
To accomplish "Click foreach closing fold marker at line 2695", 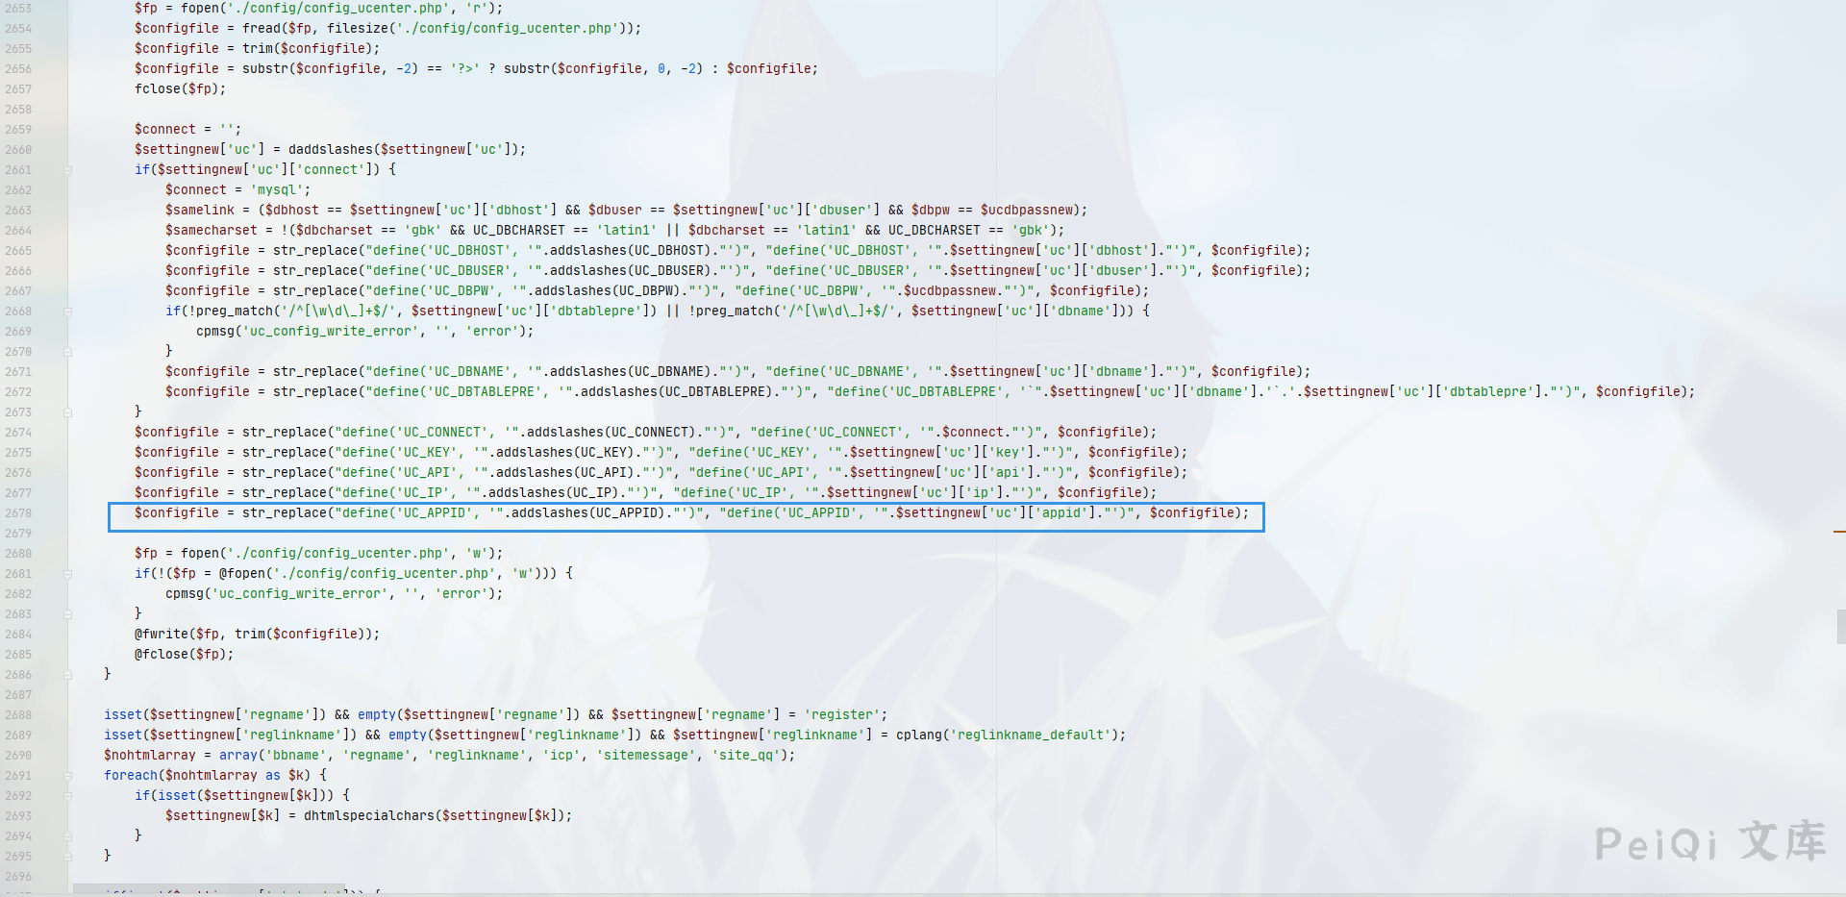I will (67, 857).
